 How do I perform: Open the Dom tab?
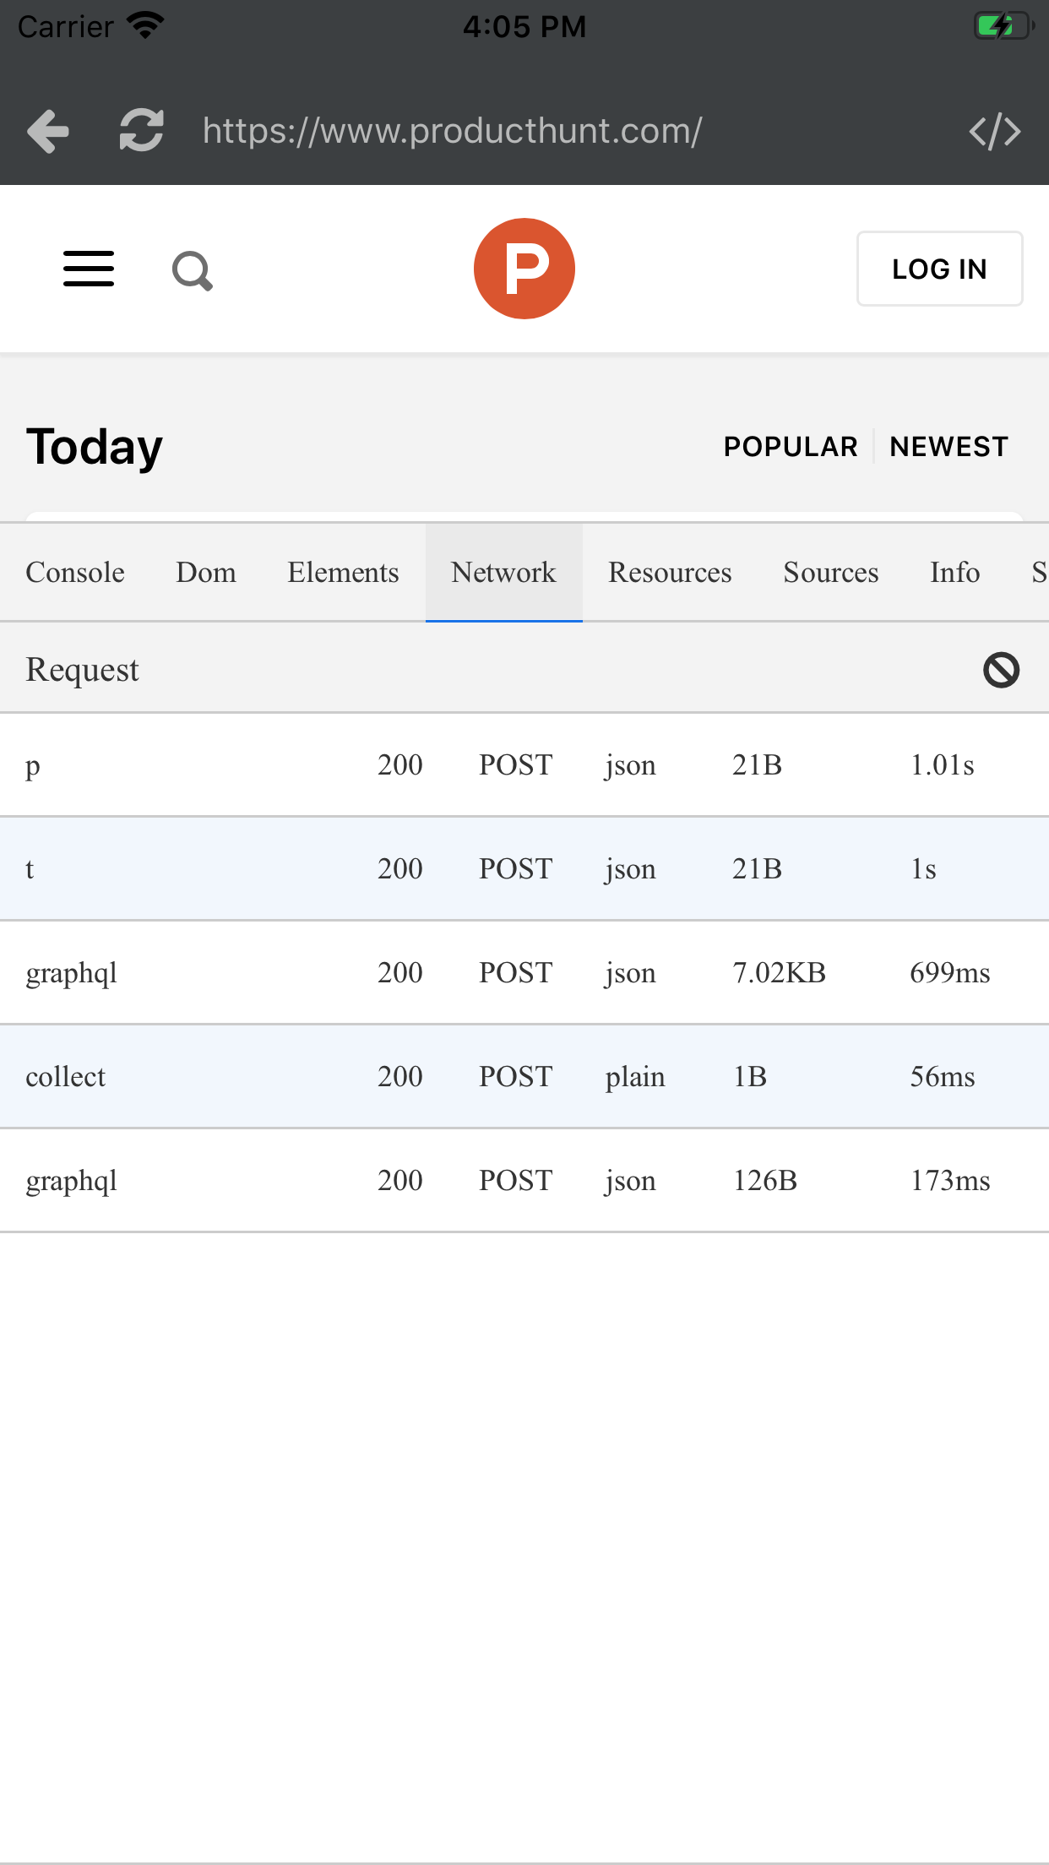206,573
